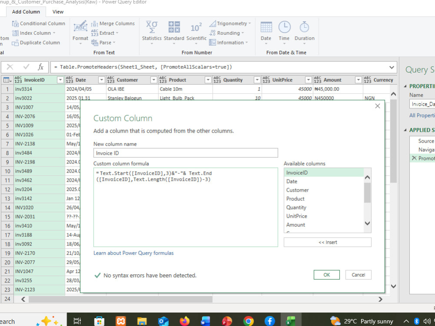Click the Conditional Column icon
Image resolution: width=435 pixels, height=326 pixels.
[15, 23]
